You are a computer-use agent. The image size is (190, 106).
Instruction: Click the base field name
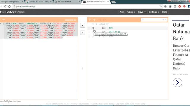point(104,28)
